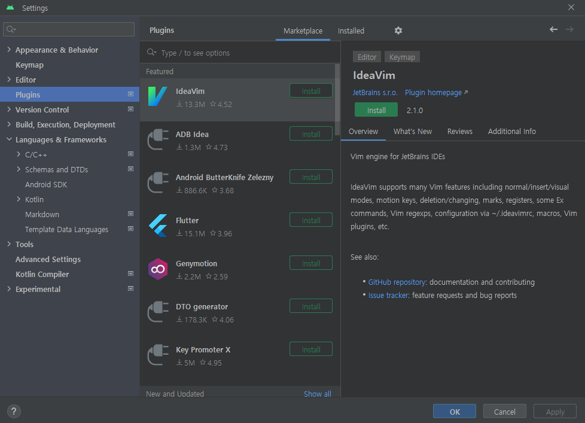This screenshot has width=585, height=423.
Task: Click the project-level icon beside Plugins
Action: 130,94
